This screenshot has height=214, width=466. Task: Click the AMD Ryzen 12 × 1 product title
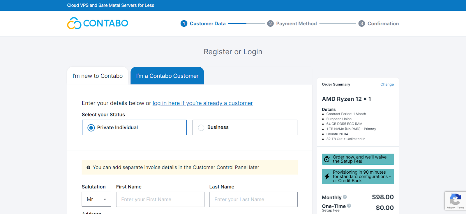pyautogui.click(x=347, y=99)
